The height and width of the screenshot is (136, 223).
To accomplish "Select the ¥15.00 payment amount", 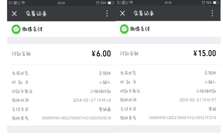I will click(x=203, y=53).
